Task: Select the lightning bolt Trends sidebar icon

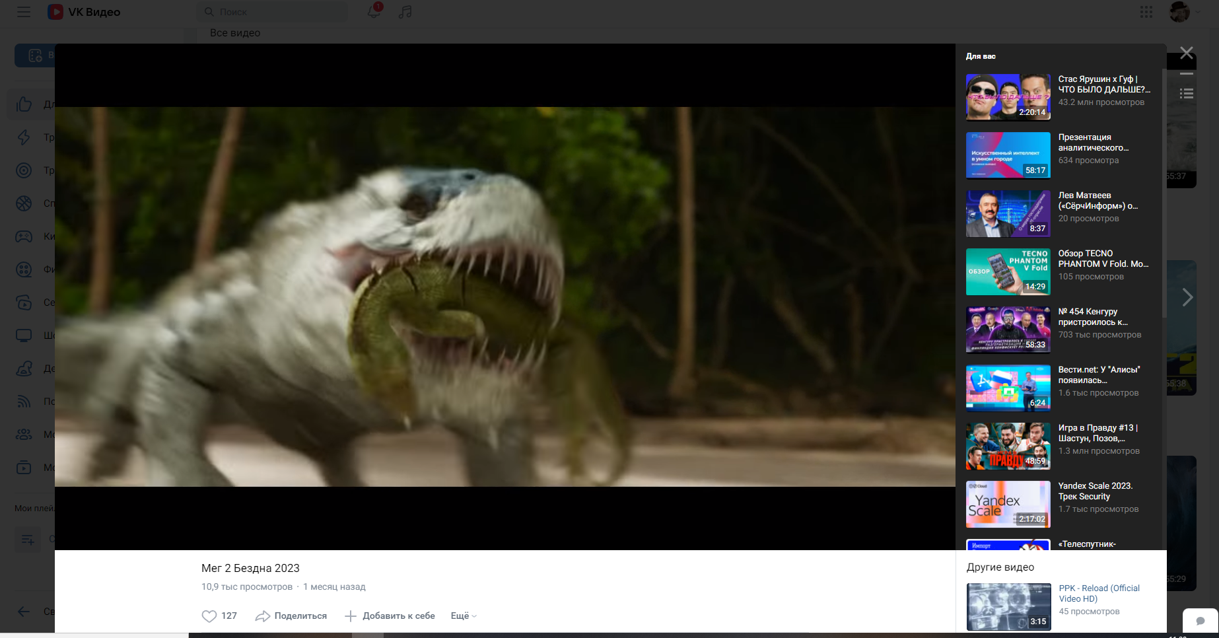Action: coord(24,137)
